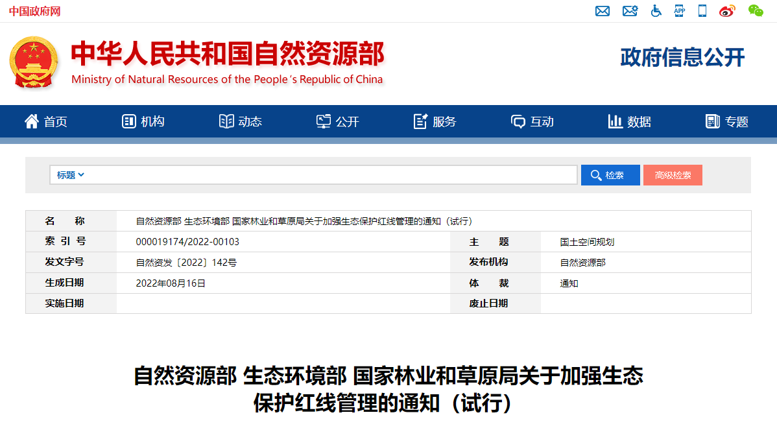Open the accessibility (wheelchair) icon
This screenshot has height=428, width=777.
[x=656, y=11]
